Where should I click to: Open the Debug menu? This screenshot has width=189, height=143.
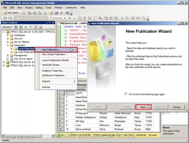pyautogui.click(x=39, y=8)
